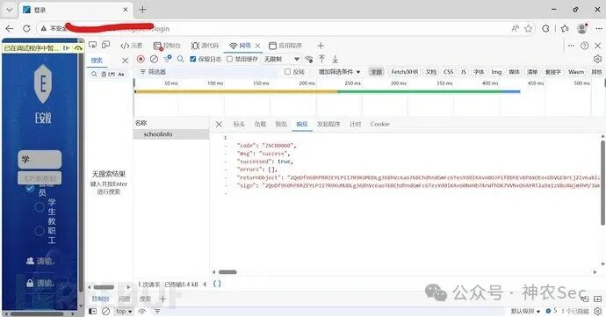Viewport: 606px width, 317px height.
Task: Switch to the 应用程序 Application tab
Action: tap(285, 46)
